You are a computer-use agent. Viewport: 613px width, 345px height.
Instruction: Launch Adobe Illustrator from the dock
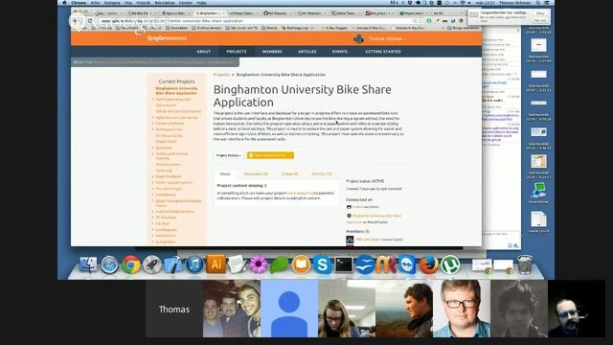tap(216, 264)
